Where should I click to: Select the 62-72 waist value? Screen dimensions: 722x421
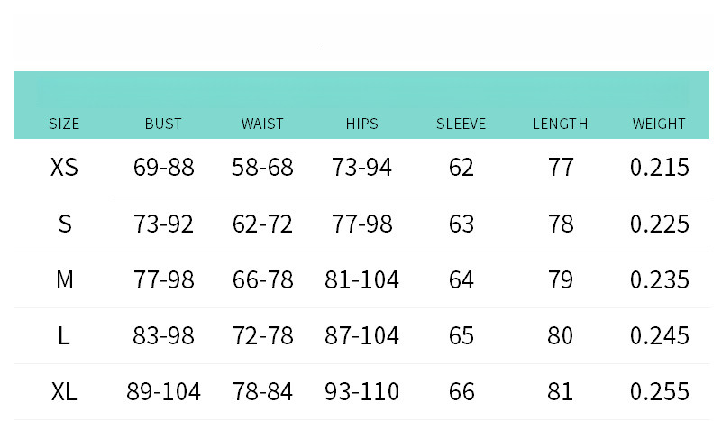point(262,224)
